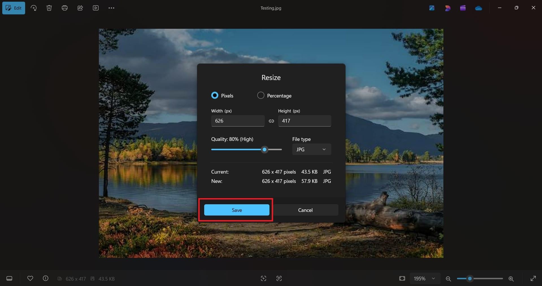The image size is (542, 286).
Task: Open file info with the info icon
Action: point(45,278)
